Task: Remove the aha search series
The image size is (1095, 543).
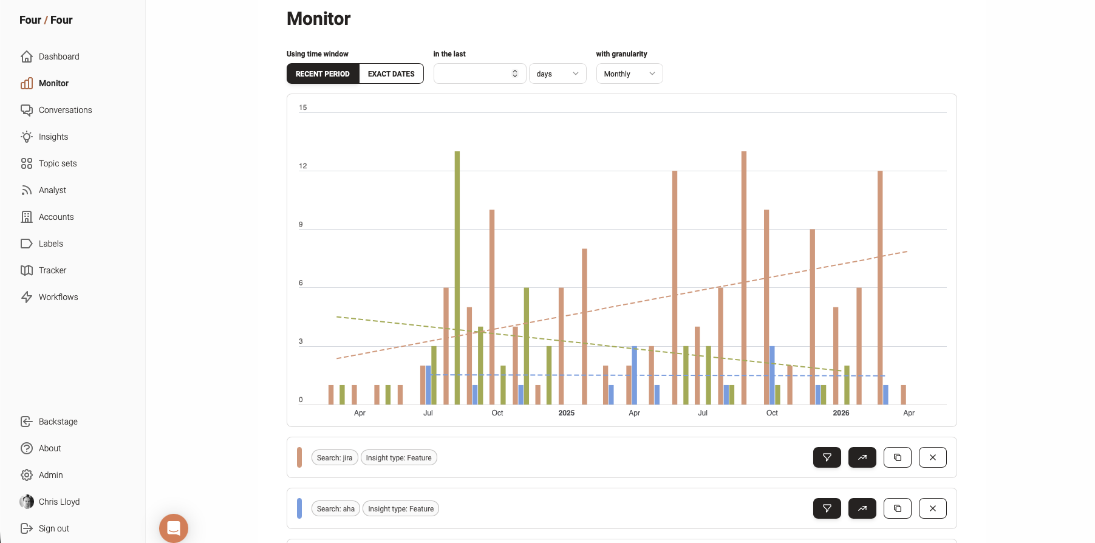Action: (x=932, y=508)
